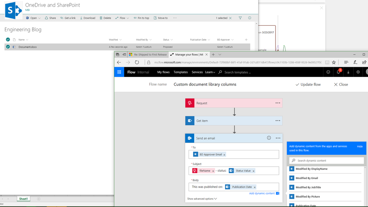Open a new browser tab

click(x=213, y=54)
